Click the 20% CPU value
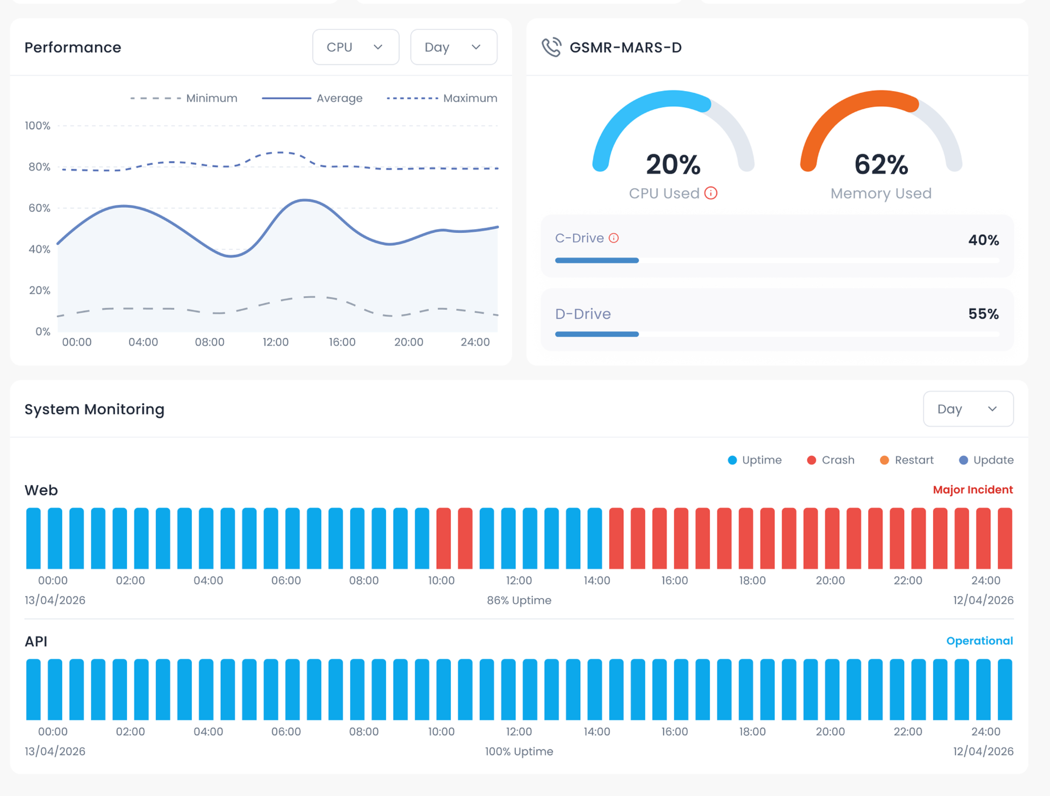1050x796 pixels. pyautogui.click(x=674, y=164)
